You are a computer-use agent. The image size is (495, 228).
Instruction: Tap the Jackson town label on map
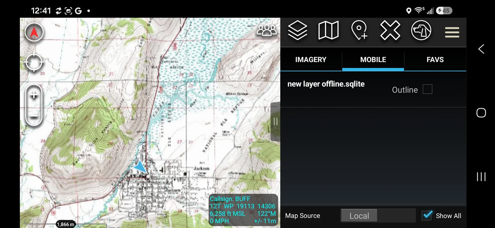(x=202, y=168)
